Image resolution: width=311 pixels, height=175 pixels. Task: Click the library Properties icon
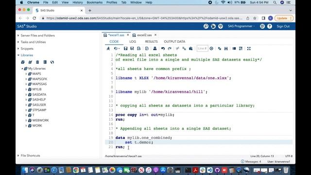click(x=45, y=62)
